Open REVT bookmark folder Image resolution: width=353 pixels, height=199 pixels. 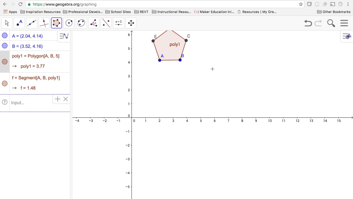tap(141, 12)
